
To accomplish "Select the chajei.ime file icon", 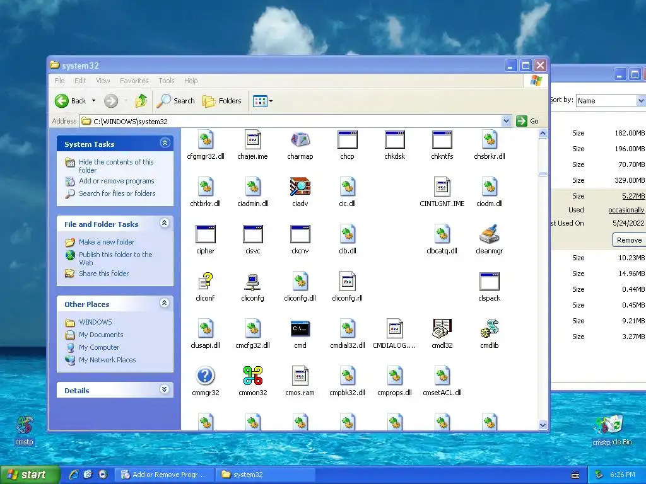I will (252, 141).
